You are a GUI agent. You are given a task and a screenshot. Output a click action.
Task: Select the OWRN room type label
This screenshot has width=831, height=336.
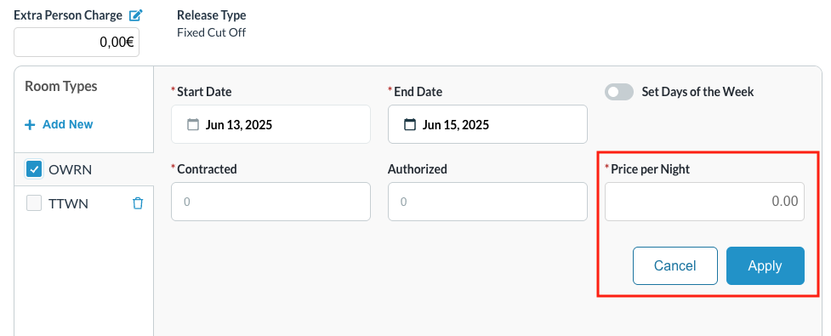pos(70,170)
